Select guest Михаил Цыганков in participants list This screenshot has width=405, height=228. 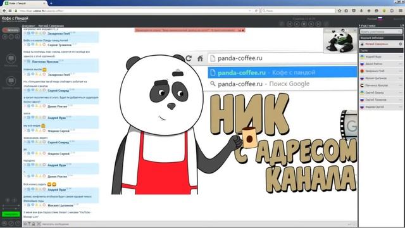coord(381,78)
